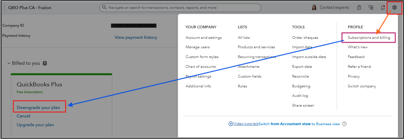
Task: Click the help question mark icon
Action: (344, 124)
